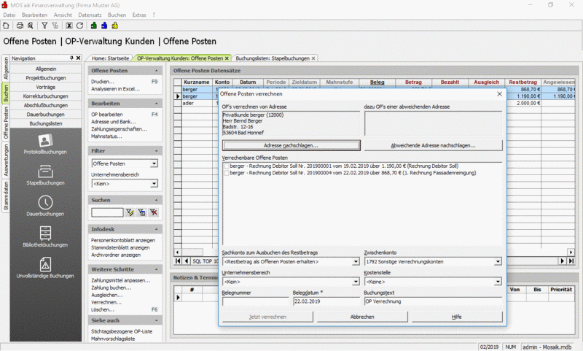Open Dauerbuchungen clock icon in sidebar

[x=45, y=202]
